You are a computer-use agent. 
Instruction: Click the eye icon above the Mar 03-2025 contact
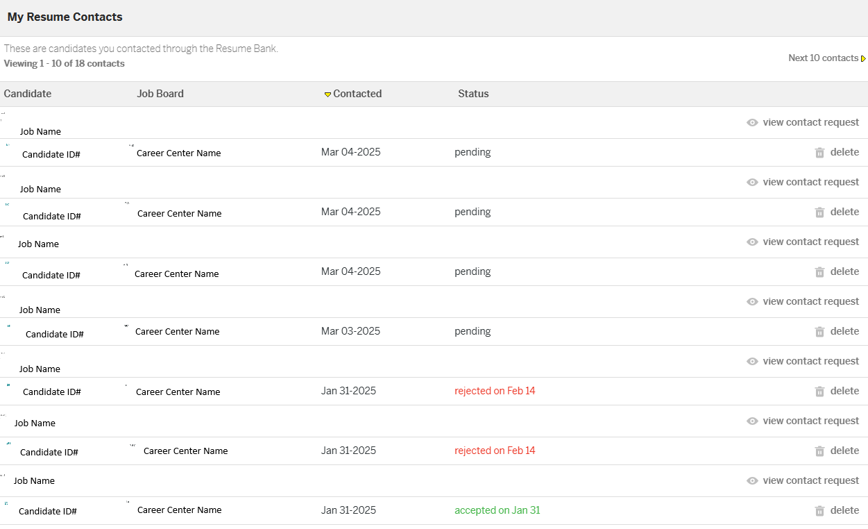pyautogui.click(x=752, y=302)
